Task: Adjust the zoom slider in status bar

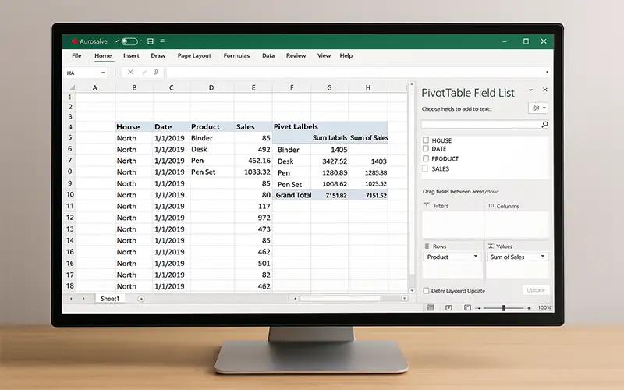Action: (x=504, y=307)
